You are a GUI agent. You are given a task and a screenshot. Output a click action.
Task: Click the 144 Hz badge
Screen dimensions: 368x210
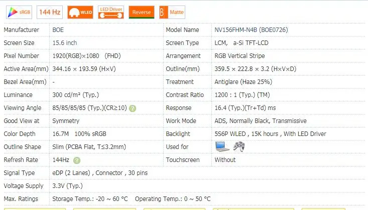click(x=50, y=12)
